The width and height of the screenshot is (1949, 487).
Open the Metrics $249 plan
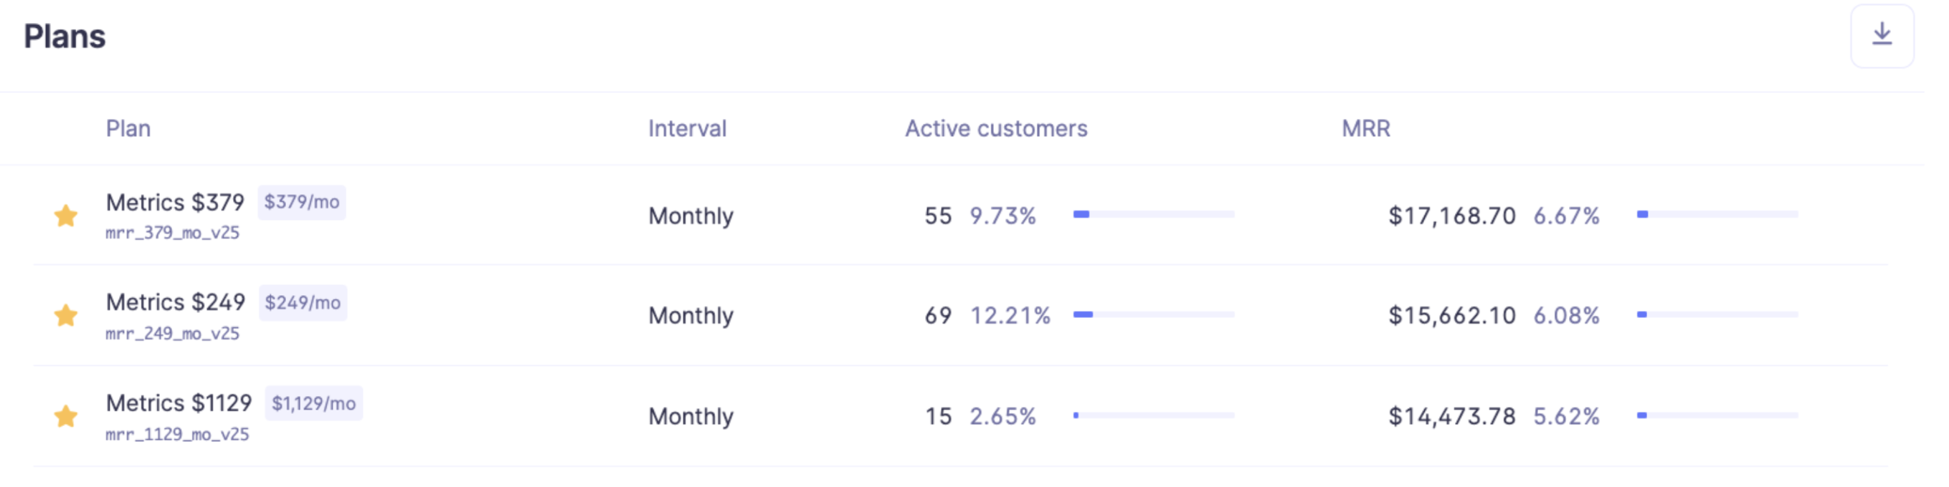click(x=176, y=302)
